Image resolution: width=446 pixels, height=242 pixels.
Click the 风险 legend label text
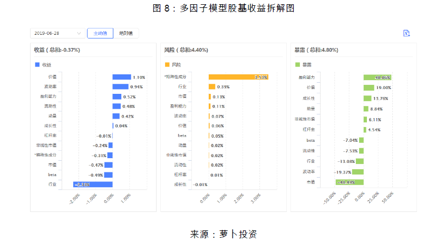point(176,64)
